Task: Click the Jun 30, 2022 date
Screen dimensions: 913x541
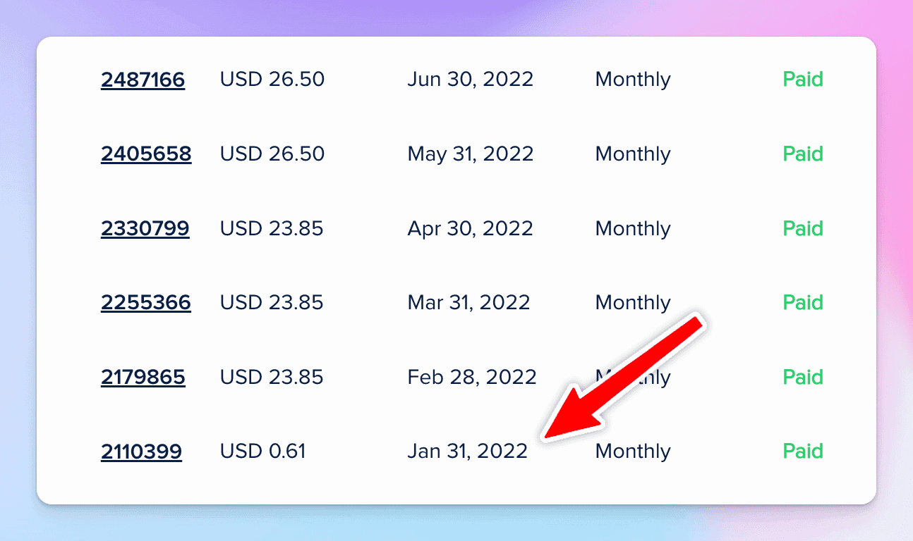Action: tap(470, 80)
